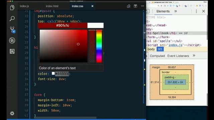Show more DevTools panels chevron

point(176,11)
